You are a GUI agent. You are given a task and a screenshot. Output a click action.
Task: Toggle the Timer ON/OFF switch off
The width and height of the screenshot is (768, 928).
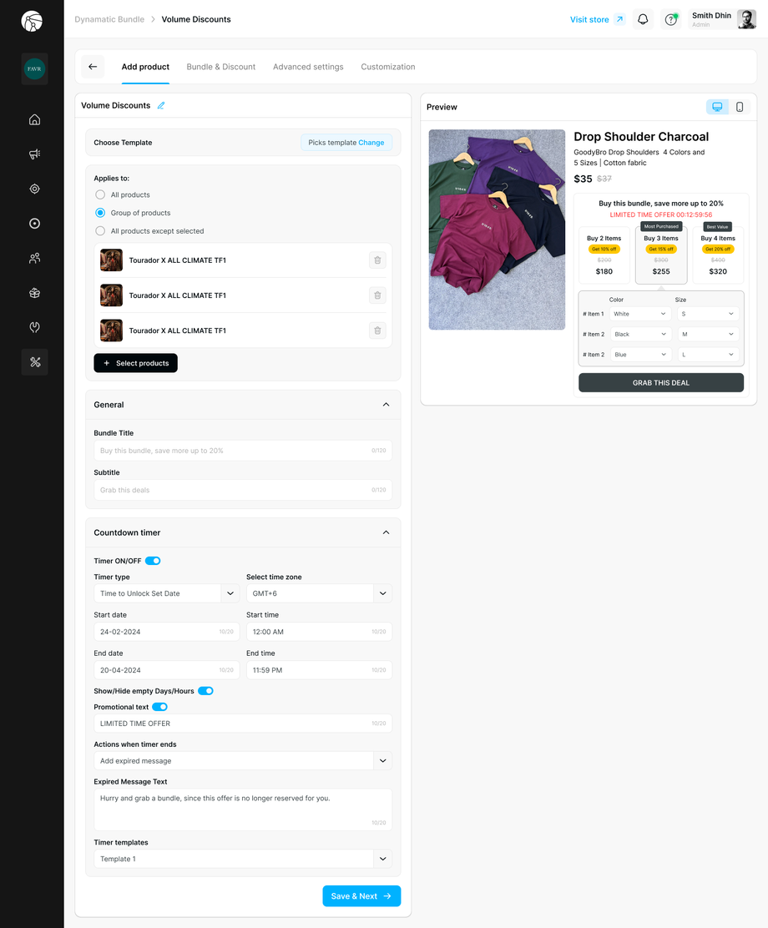click(152, 560)
